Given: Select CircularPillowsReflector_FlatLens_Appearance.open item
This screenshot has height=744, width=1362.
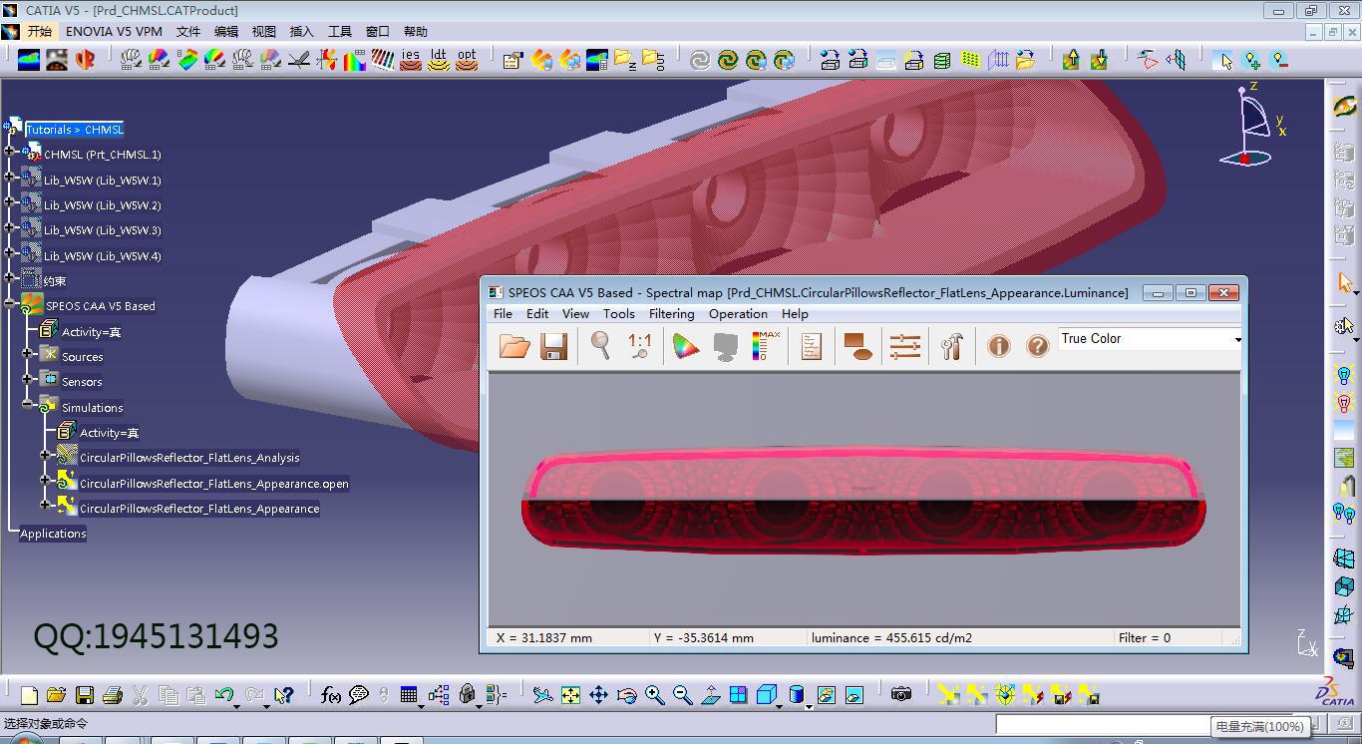Looking at the screenshot, I should click(x=214, y=484).
